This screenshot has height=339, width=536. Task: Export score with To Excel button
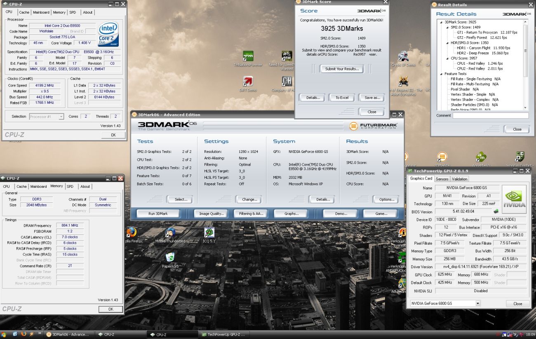click(342, 98)
